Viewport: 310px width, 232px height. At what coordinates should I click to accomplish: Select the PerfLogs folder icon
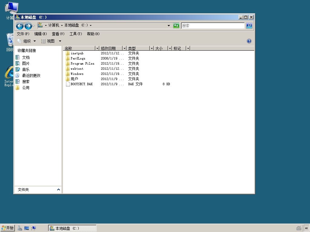pos(68,58)
